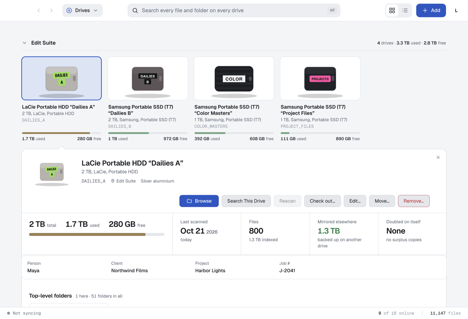Click Harbor Lights project value
The width and height of the screenshot is (468, 319).
(x=210, y=271)
